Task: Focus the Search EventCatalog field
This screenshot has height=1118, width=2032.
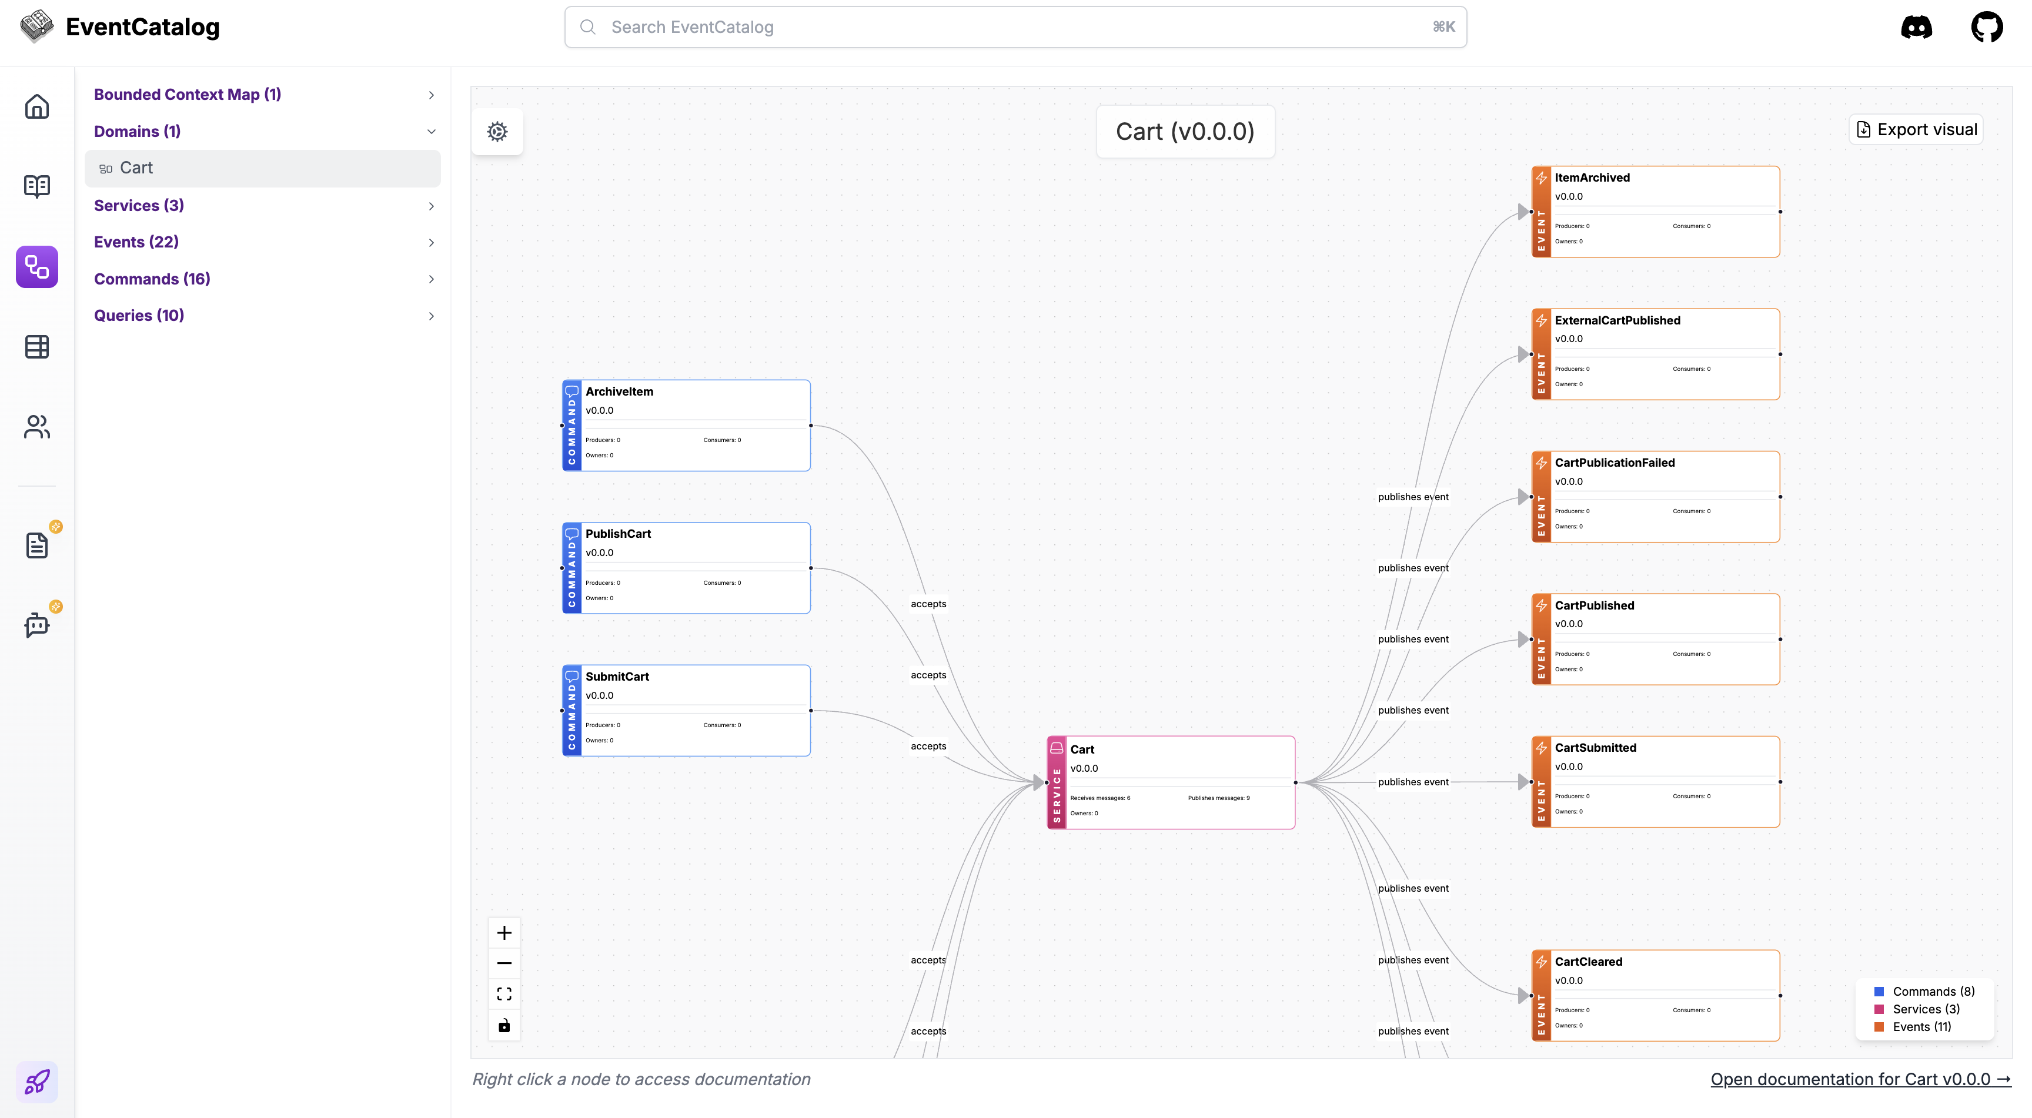Action: coord(1015,28)
